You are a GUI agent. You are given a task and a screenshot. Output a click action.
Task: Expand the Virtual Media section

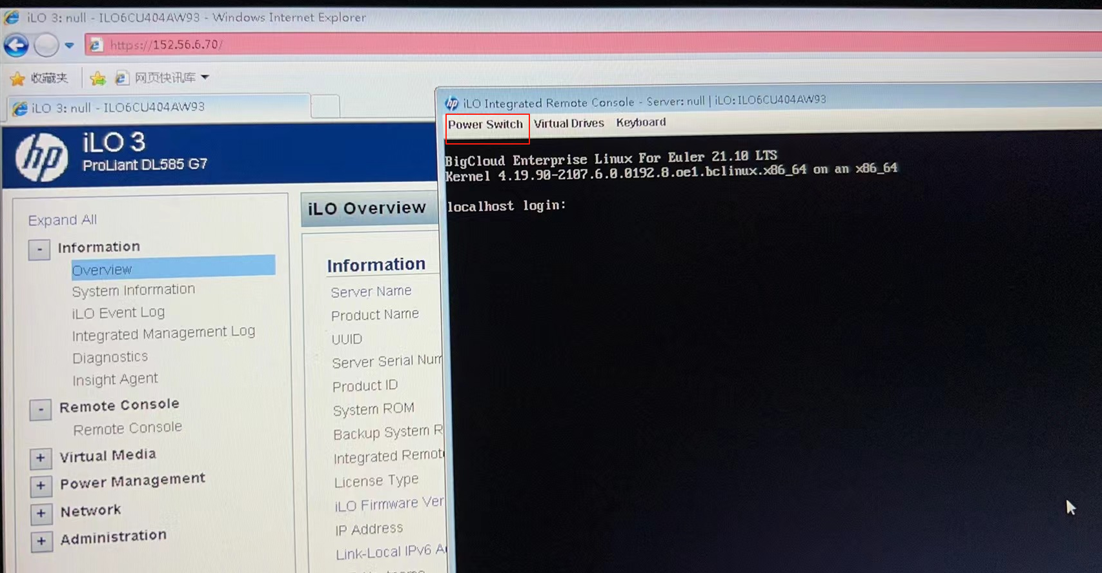pyautogui.click(x=41, y=458)
